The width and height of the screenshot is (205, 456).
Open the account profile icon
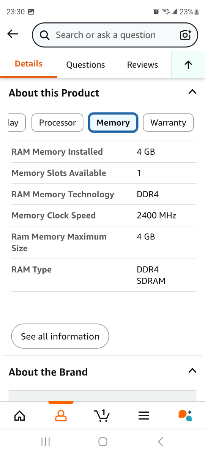61,416
